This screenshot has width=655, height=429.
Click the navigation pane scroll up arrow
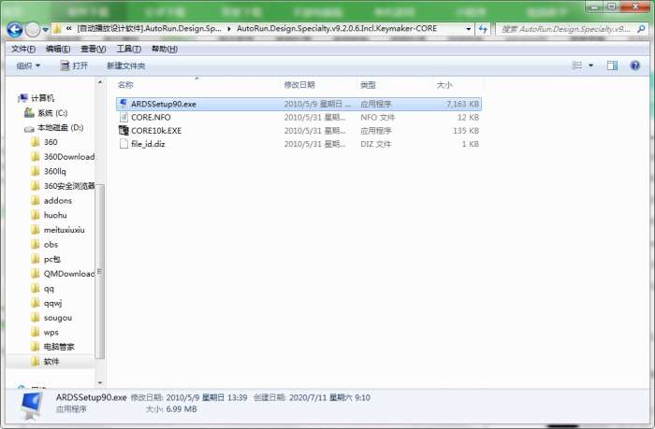pos(100,82)
